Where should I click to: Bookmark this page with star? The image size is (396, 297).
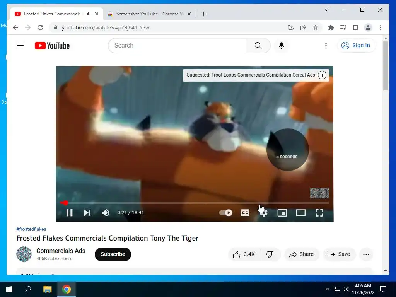coord(316,27)
